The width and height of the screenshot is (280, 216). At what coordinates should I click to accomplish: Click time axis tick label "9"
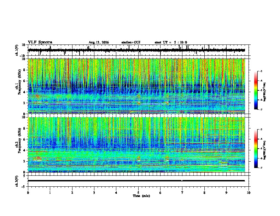click(226, 193)
